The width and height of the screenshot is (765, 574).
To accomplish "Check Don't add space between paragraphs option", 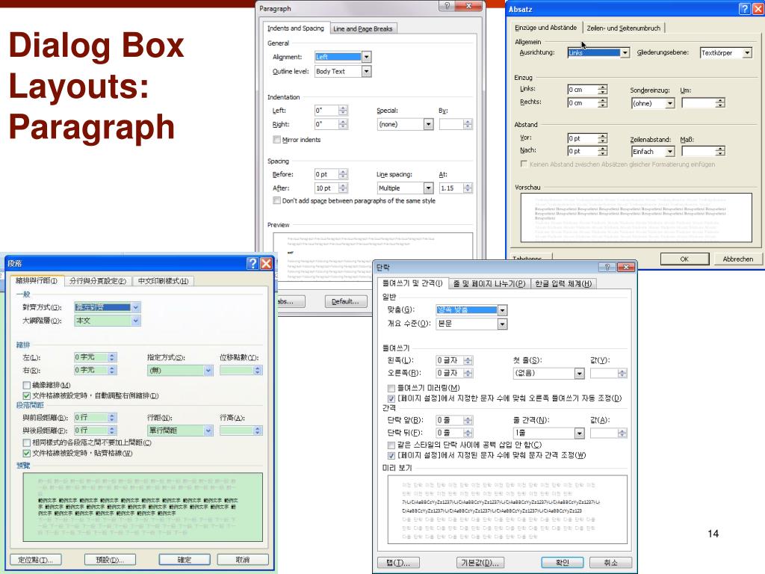I will point(276,200).
